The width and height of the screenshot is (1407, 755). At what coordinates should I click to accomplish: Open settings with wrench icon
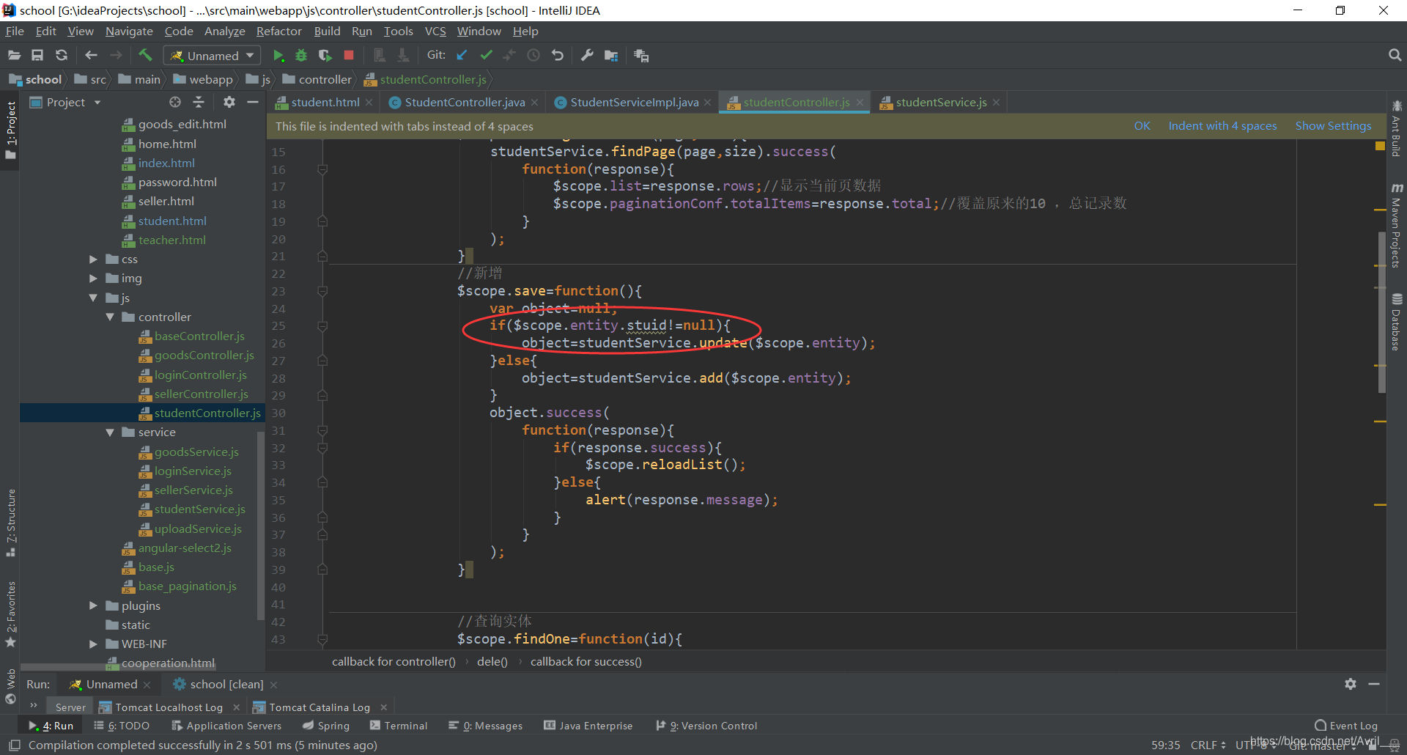click(x=587, y=55)
